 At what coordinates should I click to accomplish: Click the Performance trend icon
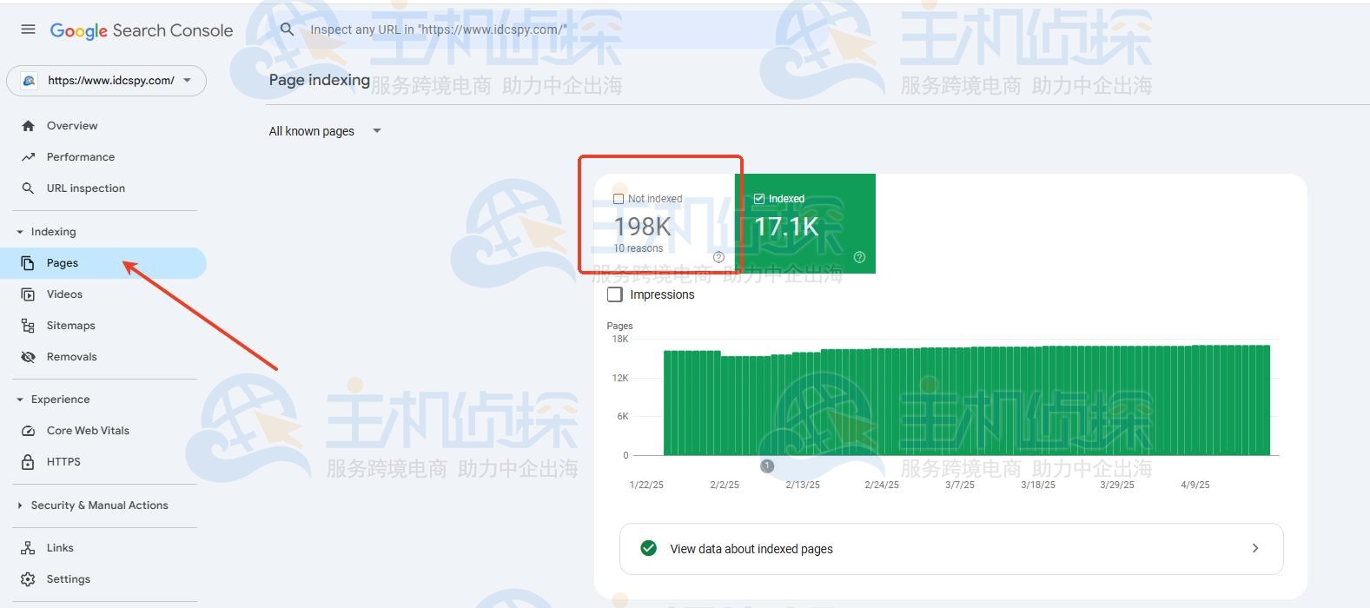coord(28,157)
